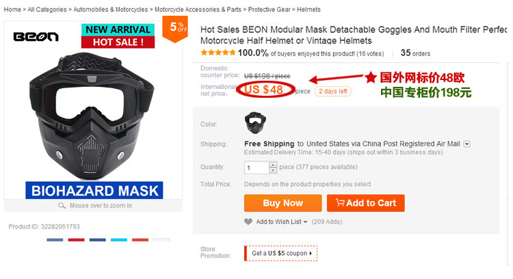Increase quantity with the up arrow
The width and height of the screenshot is (513, 279).
[x=273, y=164]
